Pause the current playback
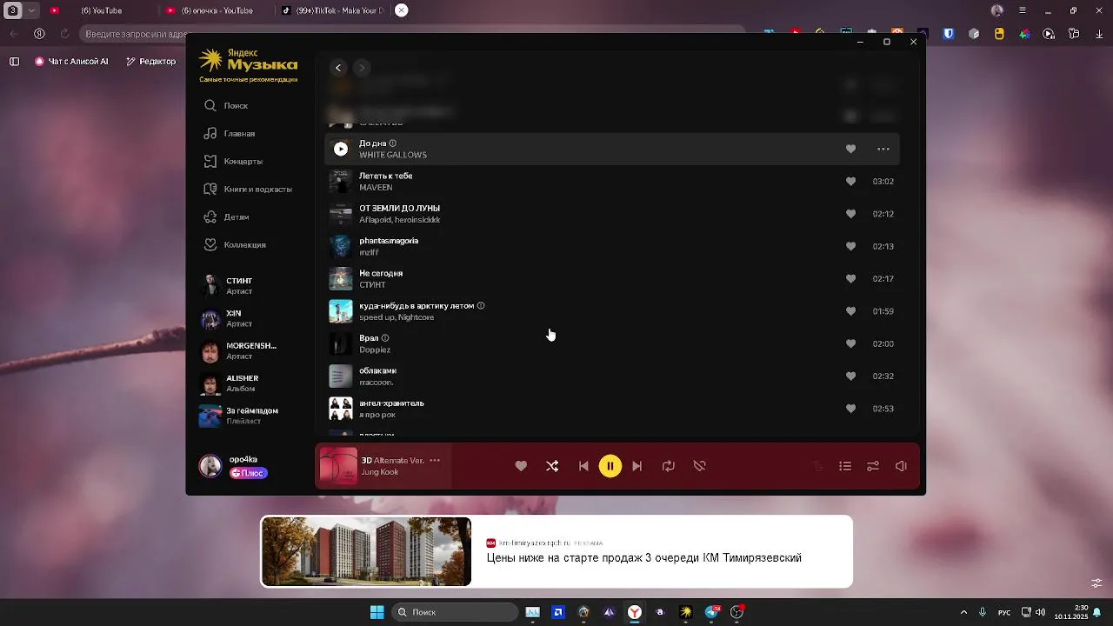The height and width of the screenshot is (626, 1113). tap(610, 466)
